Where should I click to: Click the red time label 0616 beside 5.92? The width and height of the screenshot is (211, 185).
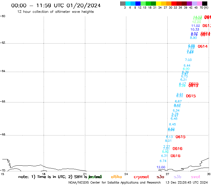click(177, 149)
